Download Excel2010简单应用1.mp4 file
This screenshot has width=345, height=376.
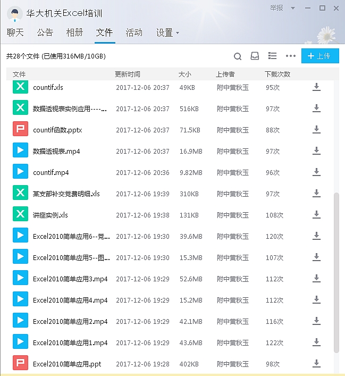(316, 342)
